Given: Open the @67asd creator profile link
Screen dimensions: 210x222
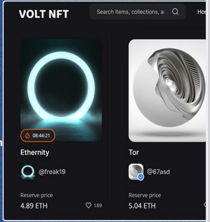Looking at the screenshot, I should click(159, 172).
